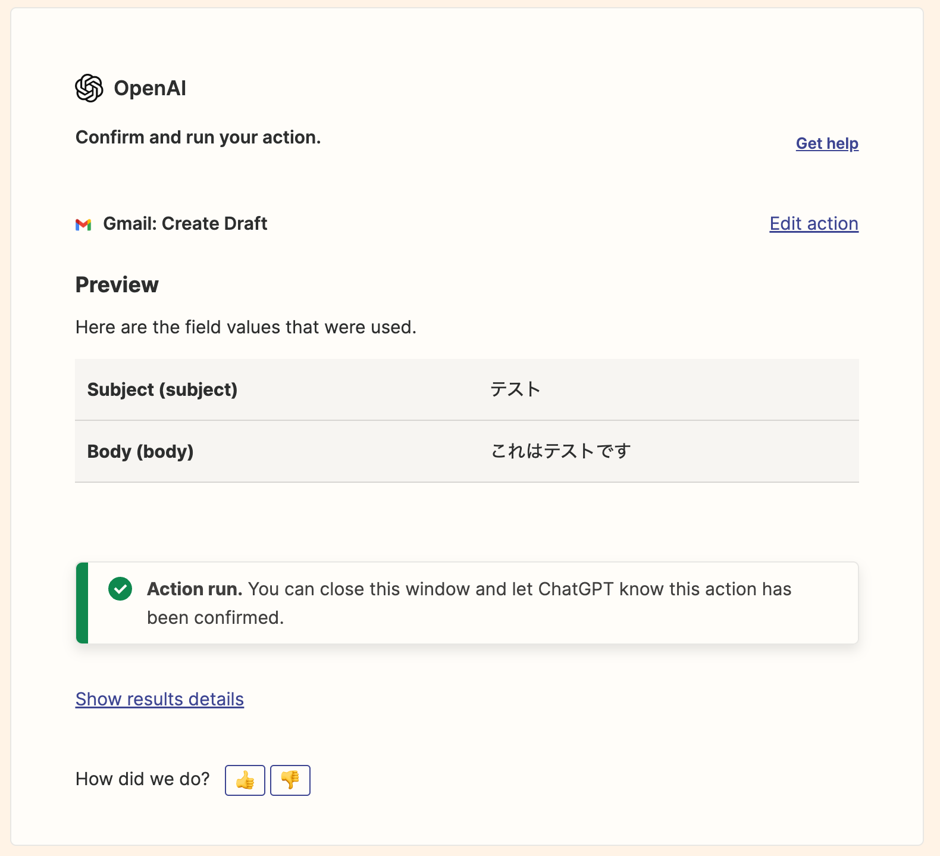Image resolution: width=940 pixels, height=856 pixels.
Task: Click the 'Confirm and run your action' heading
Action: (198, 138)
